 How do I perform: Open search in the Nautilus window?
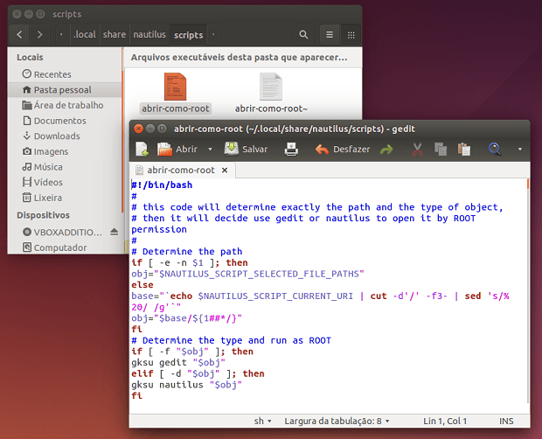click(303, 35)
